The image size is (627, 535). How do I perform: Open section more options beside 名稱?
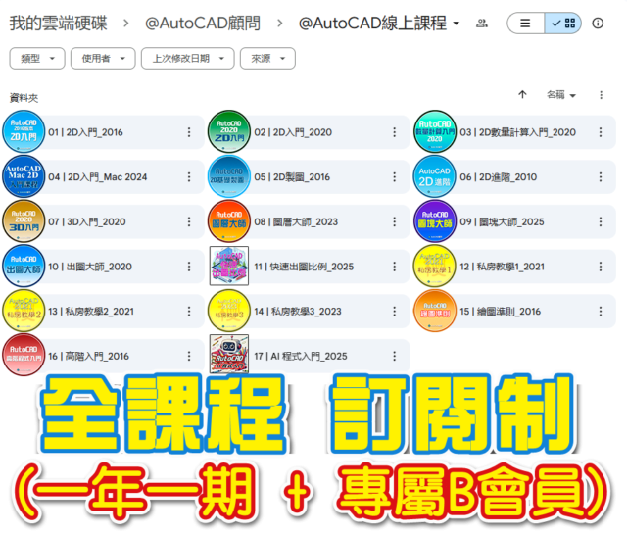point(601,95)
